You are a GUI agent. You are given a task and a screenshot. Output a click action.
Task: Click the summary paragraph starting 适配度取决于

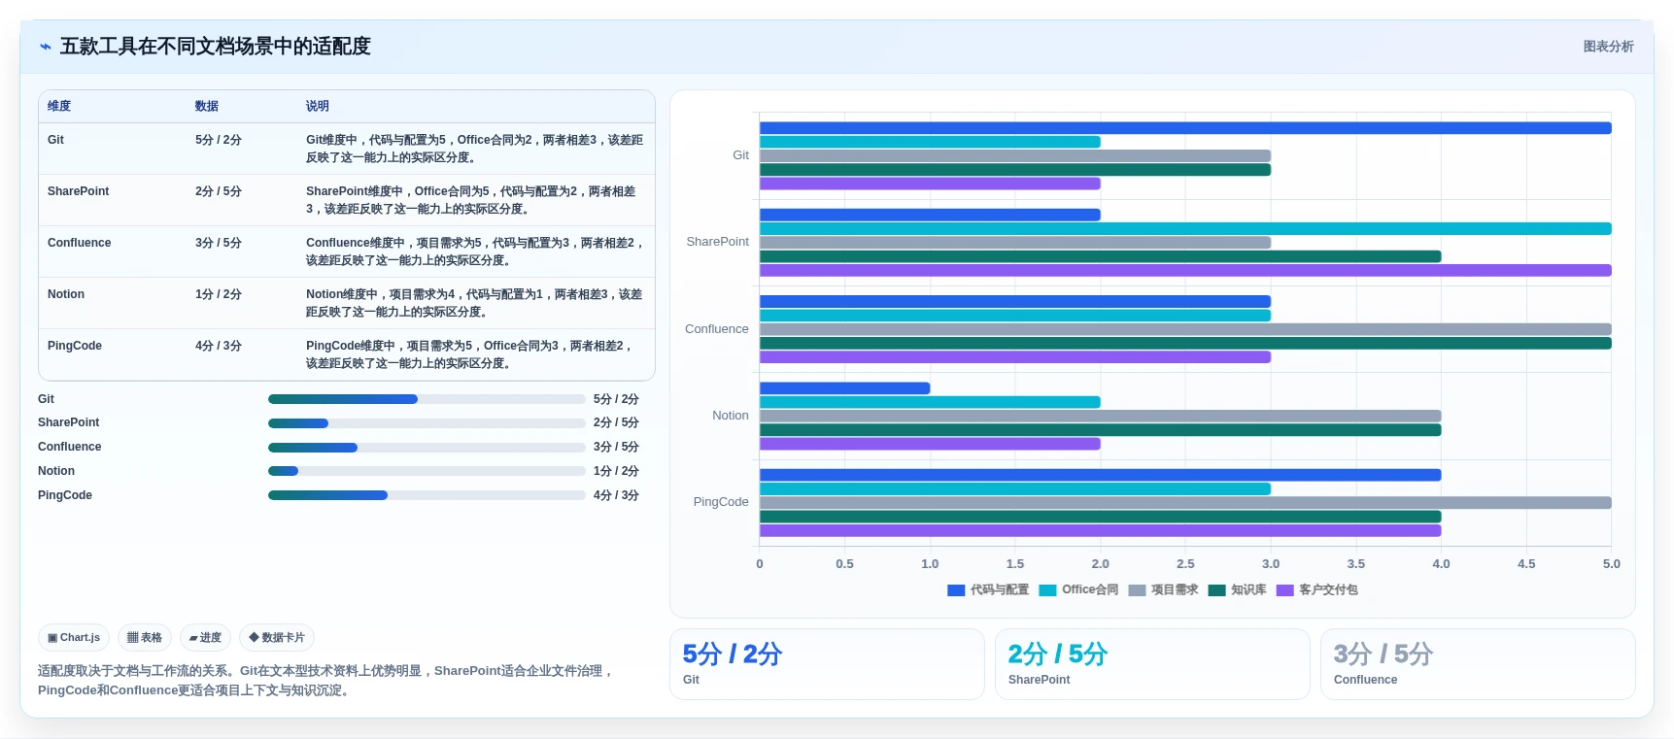pyautogui.click(x=326, y=681)
